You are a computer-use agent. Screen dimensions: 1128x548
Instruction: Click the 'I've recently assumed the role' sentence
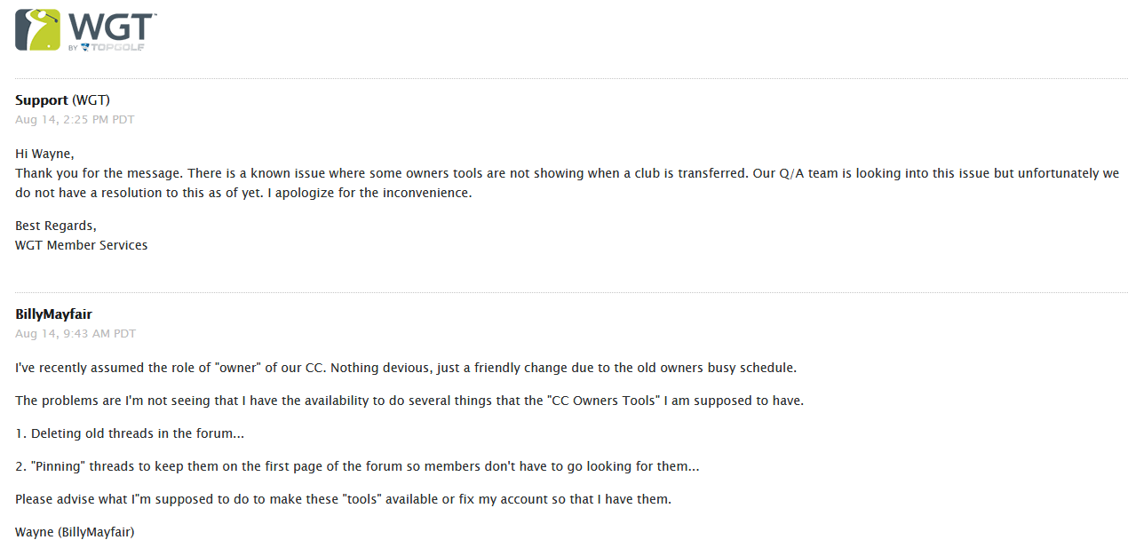406,368
